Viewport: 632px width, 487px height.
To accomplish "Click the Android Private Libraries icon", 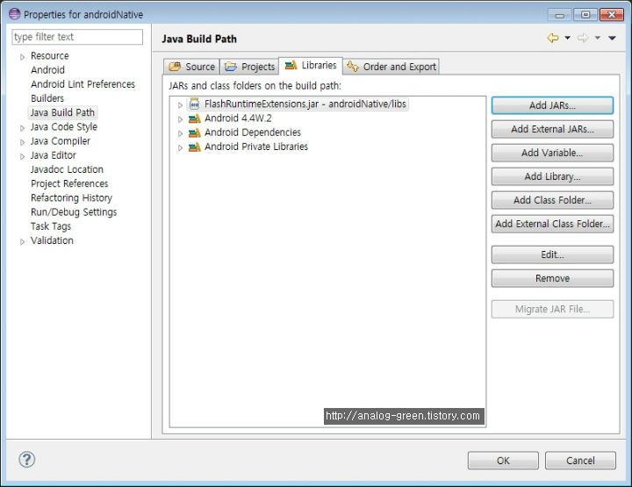I will [194, 147].
